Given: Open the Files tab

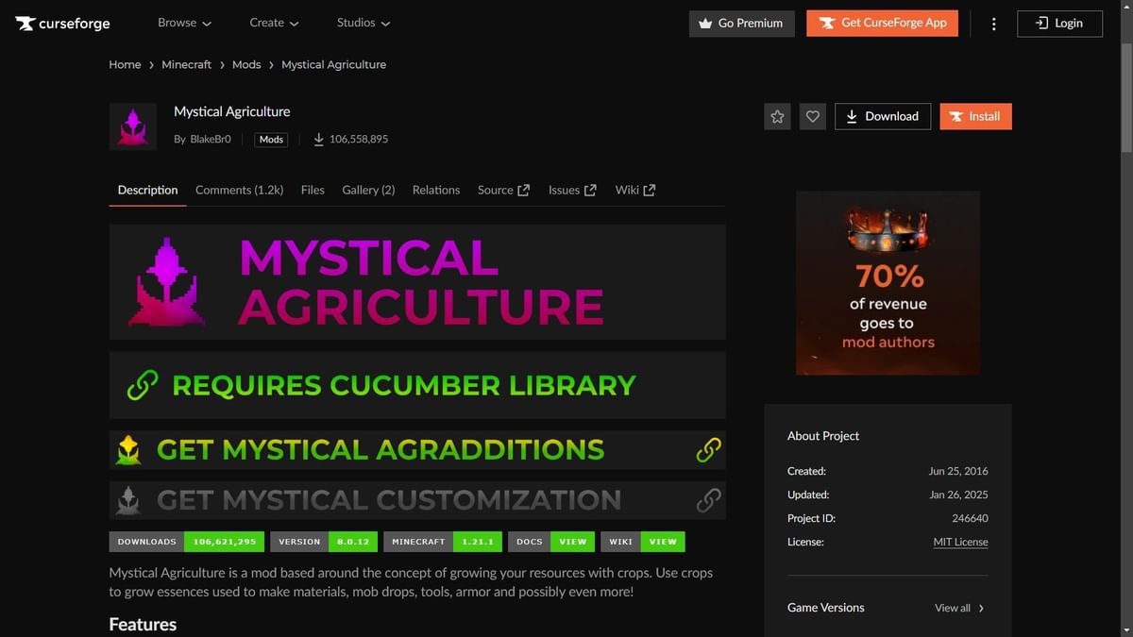Looking at the screenshot, I should coord(312,190).
